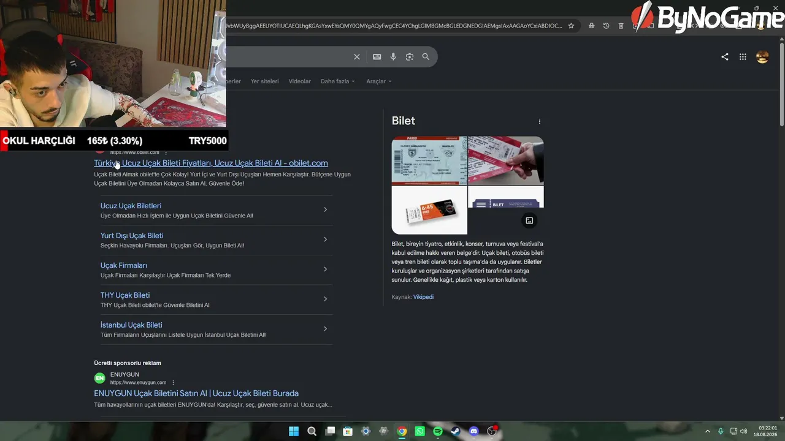Open the Ucuz Uçak Biletleri sitelink
This screenshot has height=441, width=785.
click(x=131, y=206)
